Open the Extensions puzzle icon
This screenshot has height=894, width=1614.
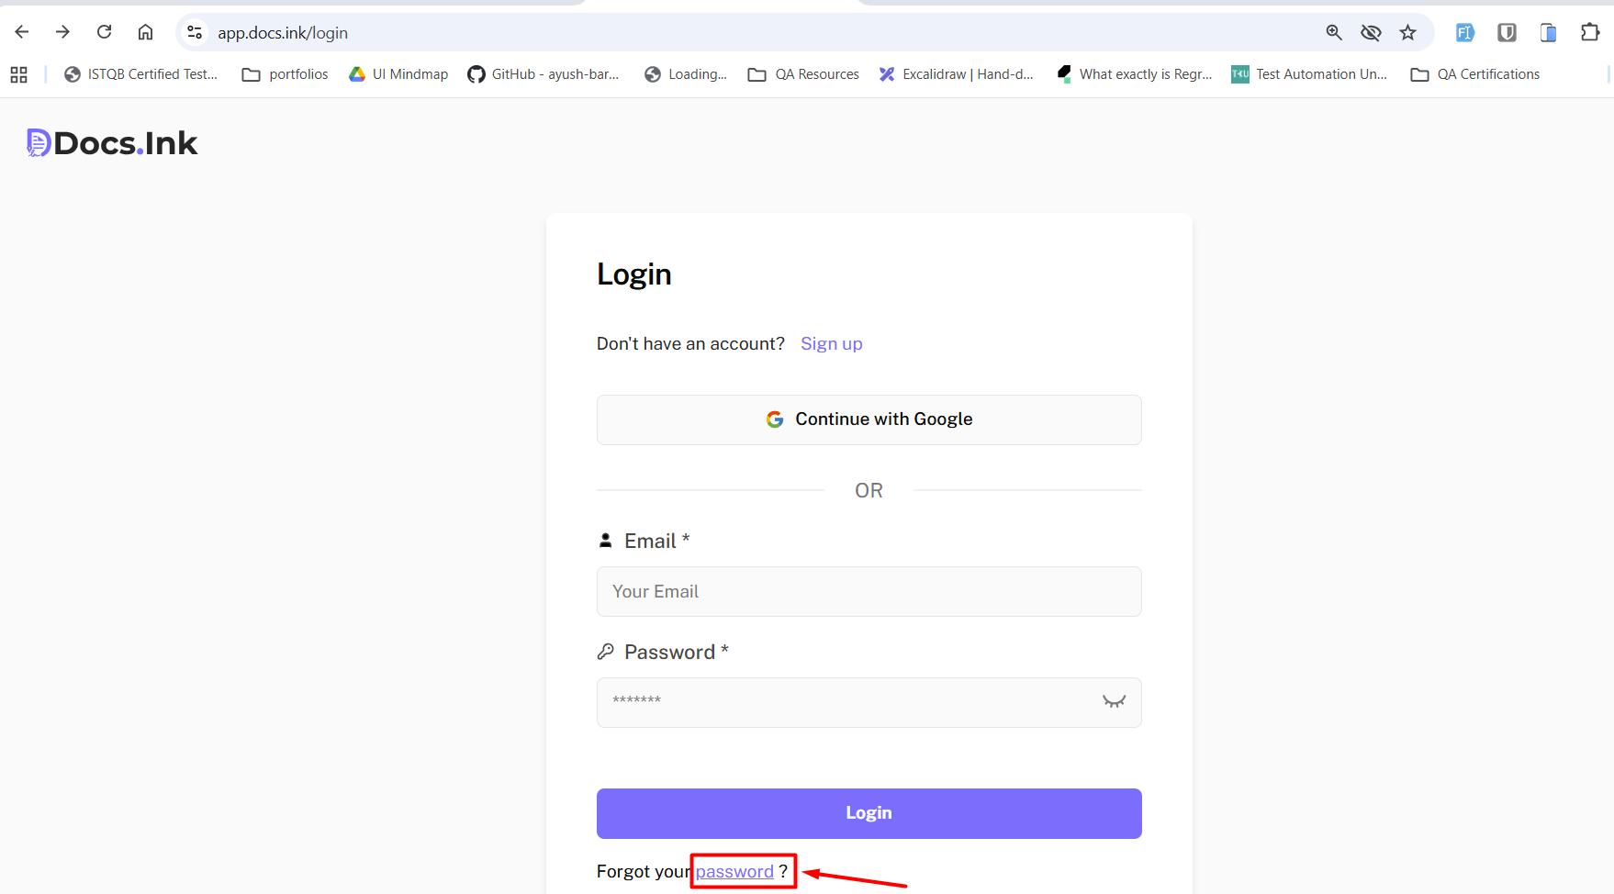1589,33
